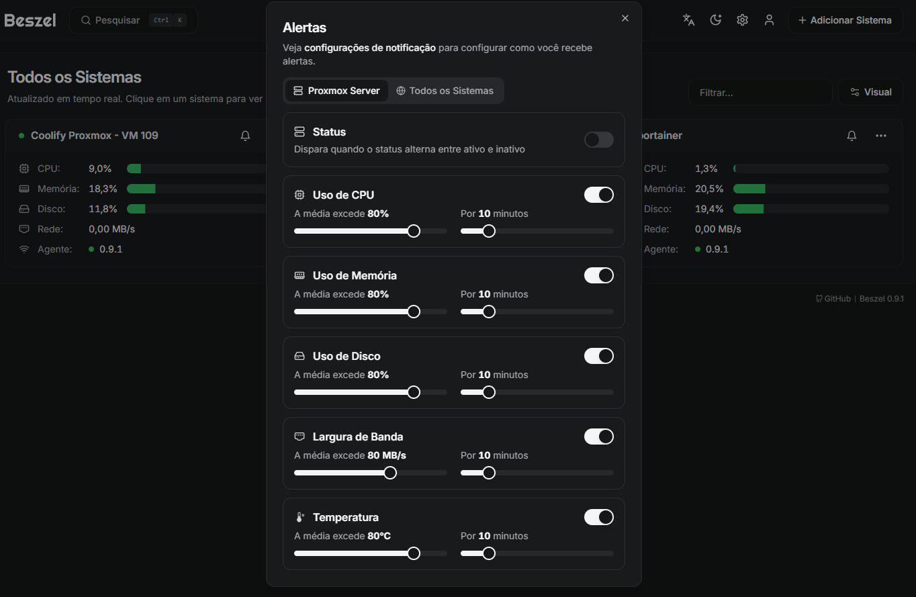Open settings via the gear icon
This screenshot has height=597, width=916.
(742, 20)
